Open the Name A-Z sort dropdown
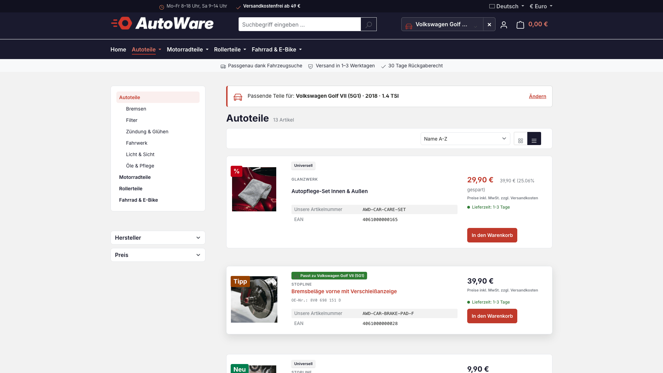 (465, 139)
